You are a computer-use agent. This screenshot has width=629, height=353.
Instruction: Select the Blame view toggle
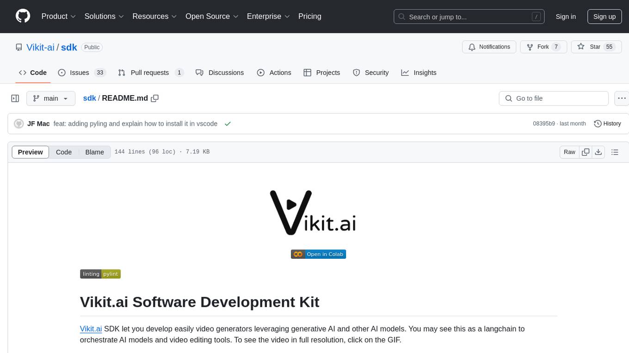coord(94,152)
